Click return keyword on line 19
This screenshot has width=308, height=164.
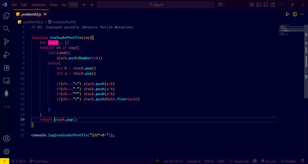46,120
